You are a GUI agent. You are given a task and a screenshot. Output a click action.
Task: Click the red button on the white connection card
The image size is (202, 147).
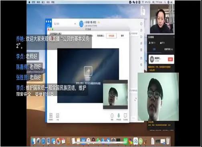tap(170, 59)
